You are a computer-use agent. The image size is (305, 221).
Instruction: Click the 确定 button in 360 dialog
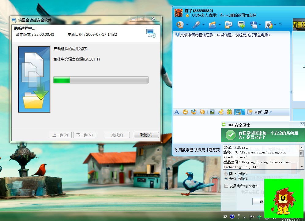pos(258,201)
